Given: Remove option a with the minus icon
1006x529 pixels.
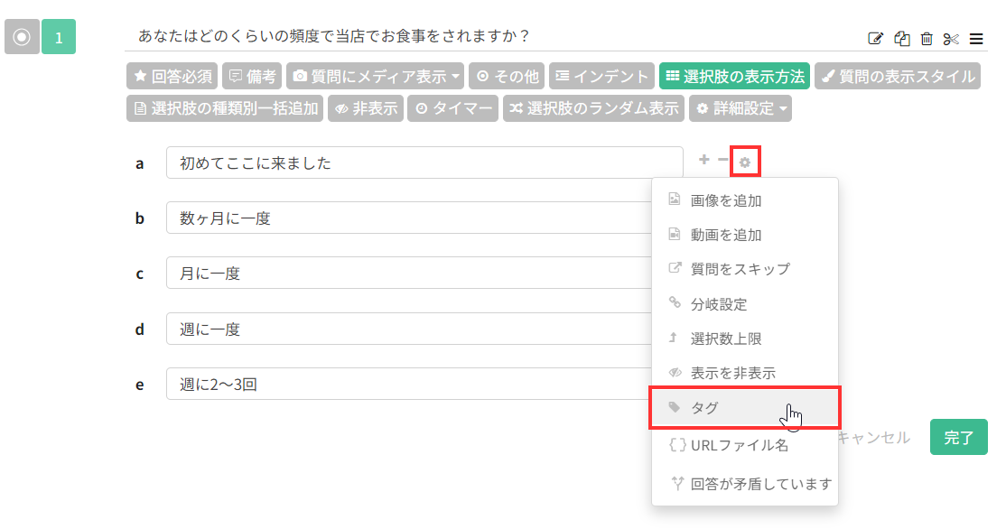Looking at the screenshot, I should (723, 160).
